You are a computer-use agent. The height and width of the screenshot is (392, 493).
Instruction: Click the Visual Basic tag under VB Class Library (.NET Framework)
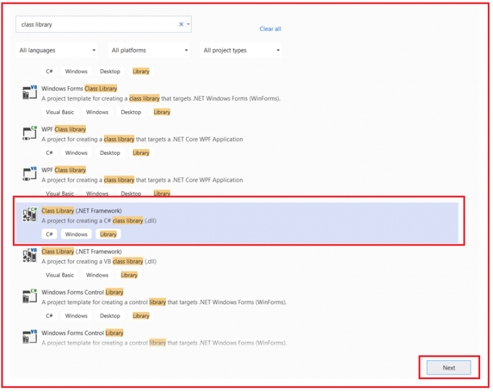tap(60, 275)
